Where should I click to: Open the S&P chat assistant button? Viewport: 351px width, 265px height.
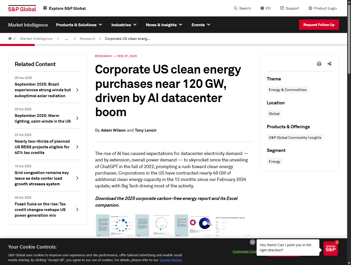(x=330, y=249)
